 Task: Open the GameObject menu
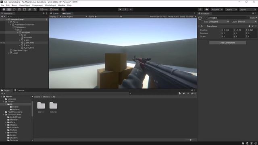25,5
